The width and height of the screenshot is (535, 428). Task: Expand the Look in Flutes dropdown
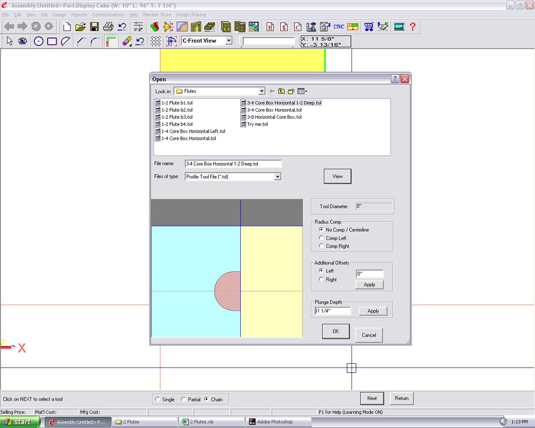click(262, 91)
